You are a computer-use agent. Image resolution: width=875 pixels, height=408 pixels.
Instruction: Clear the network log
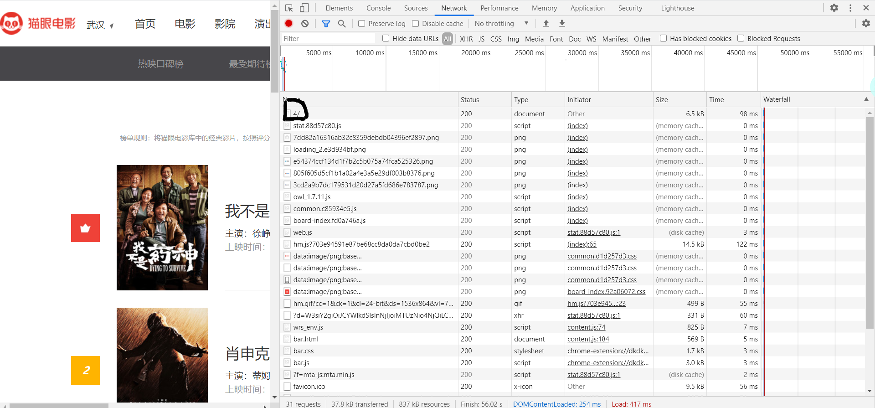305,23
